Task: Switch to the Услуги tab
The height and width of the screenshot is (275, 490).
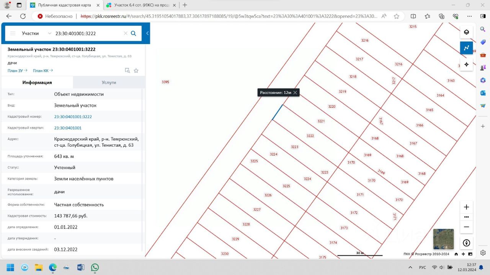Action: pos(109,82)
